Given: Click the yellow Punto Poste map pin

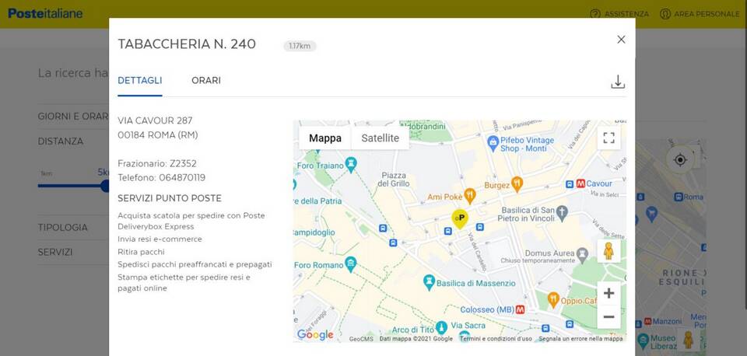Looking at the screenshot, I should pos(460,218).
